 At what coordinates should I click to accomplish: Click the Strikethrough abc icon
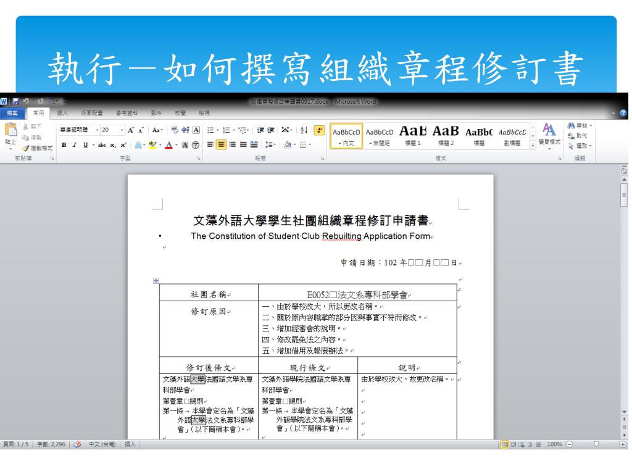point(102,144)
